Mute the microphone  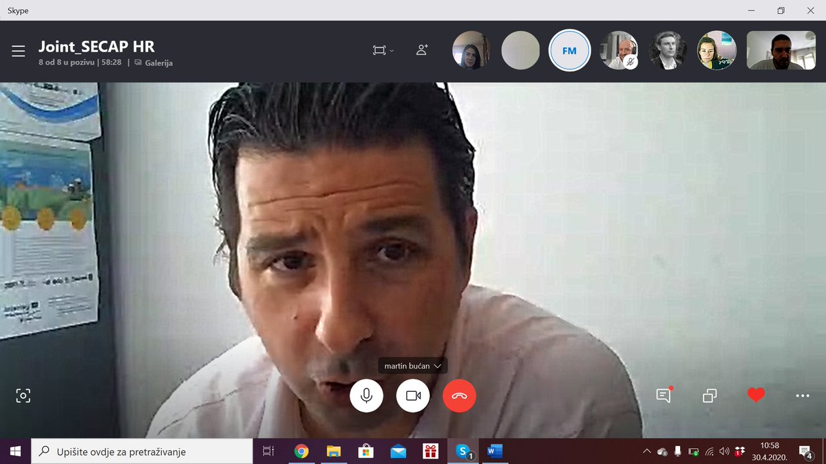pyautogui.click(x=366, y=396)
